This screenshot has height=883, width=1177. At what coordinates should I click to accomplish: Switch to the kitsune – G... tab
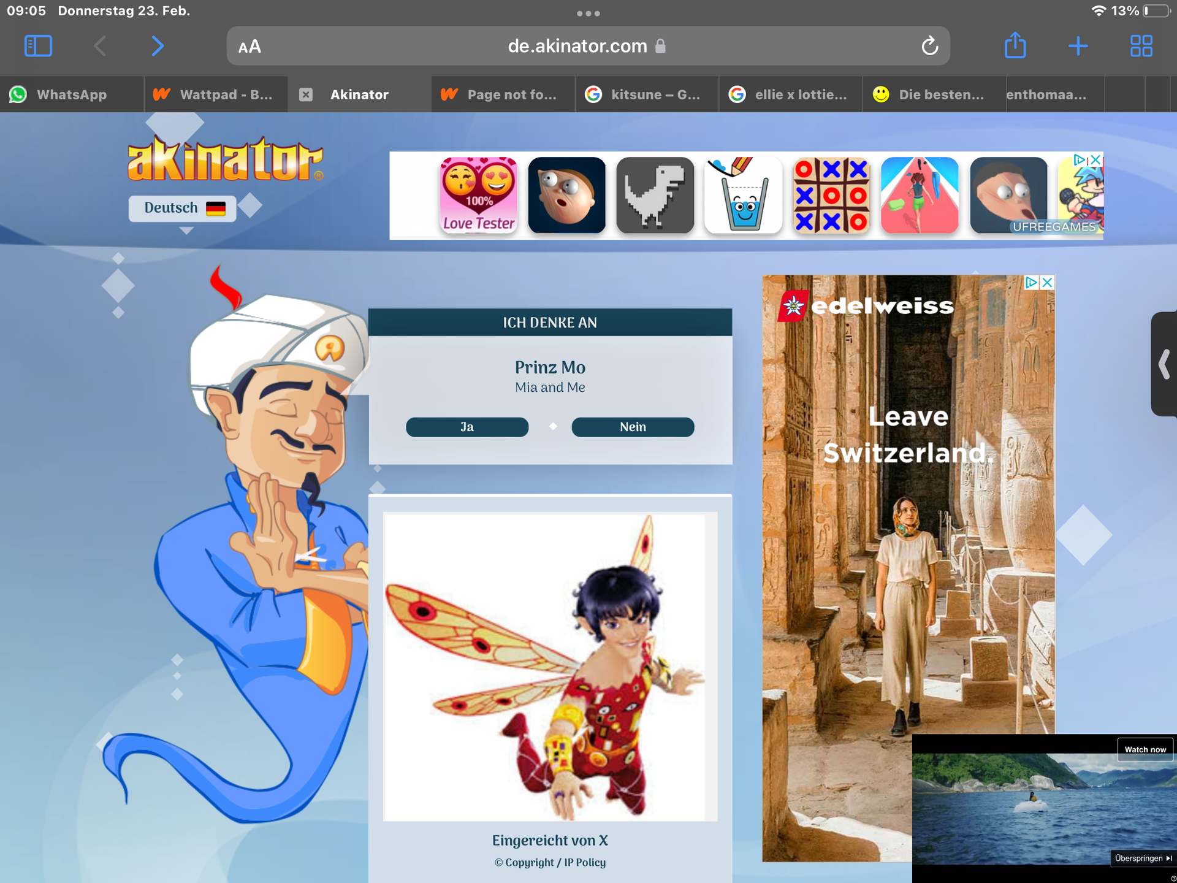pos(647,94)
